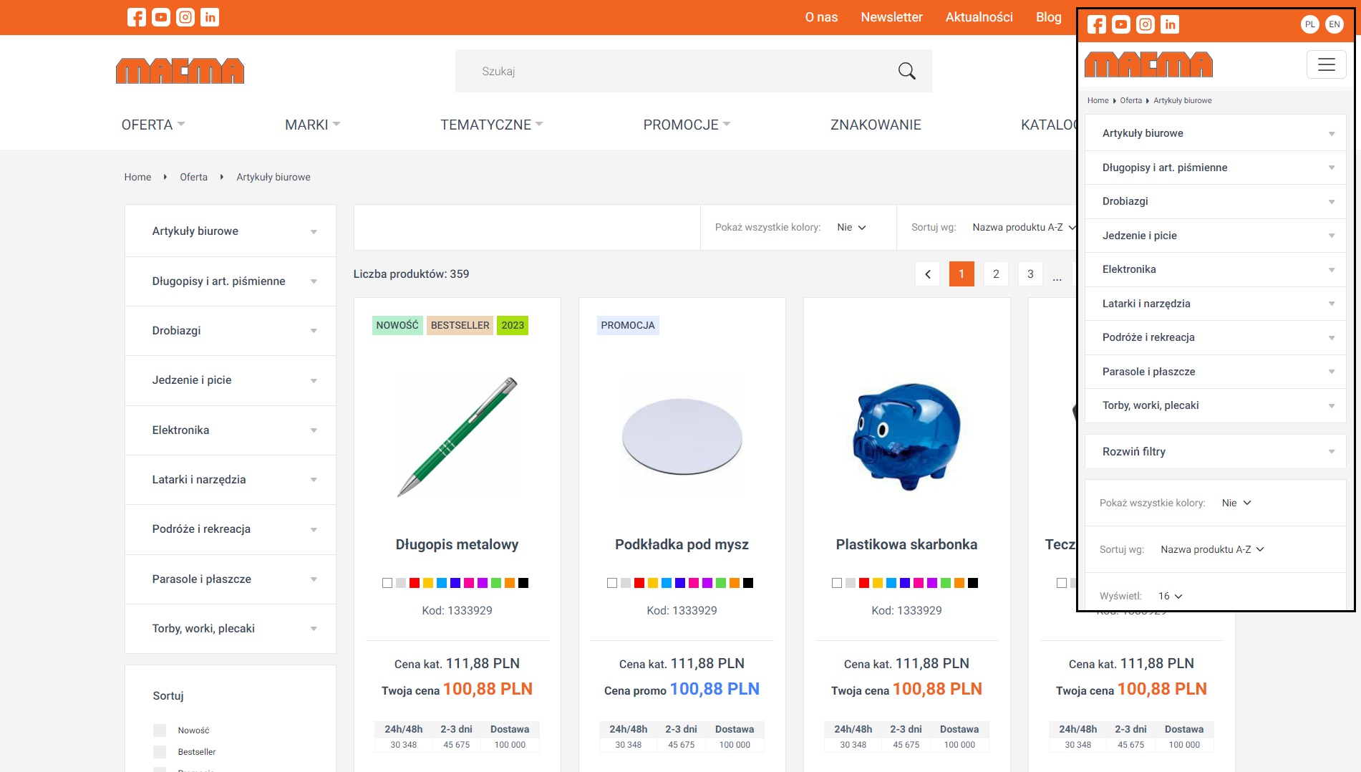Viewport: 1361px width, 772px height.
Task: Expand Podróże i rekreacja in left sidebar
Action: coord(231,529)
